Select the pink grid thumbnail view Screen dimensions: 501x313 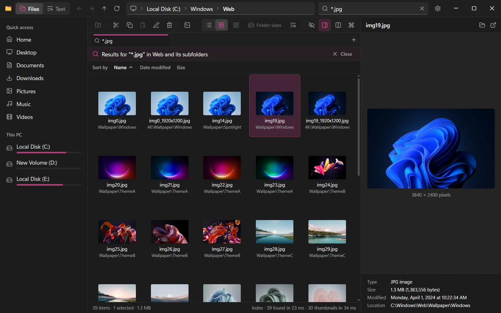pos(221,25)
